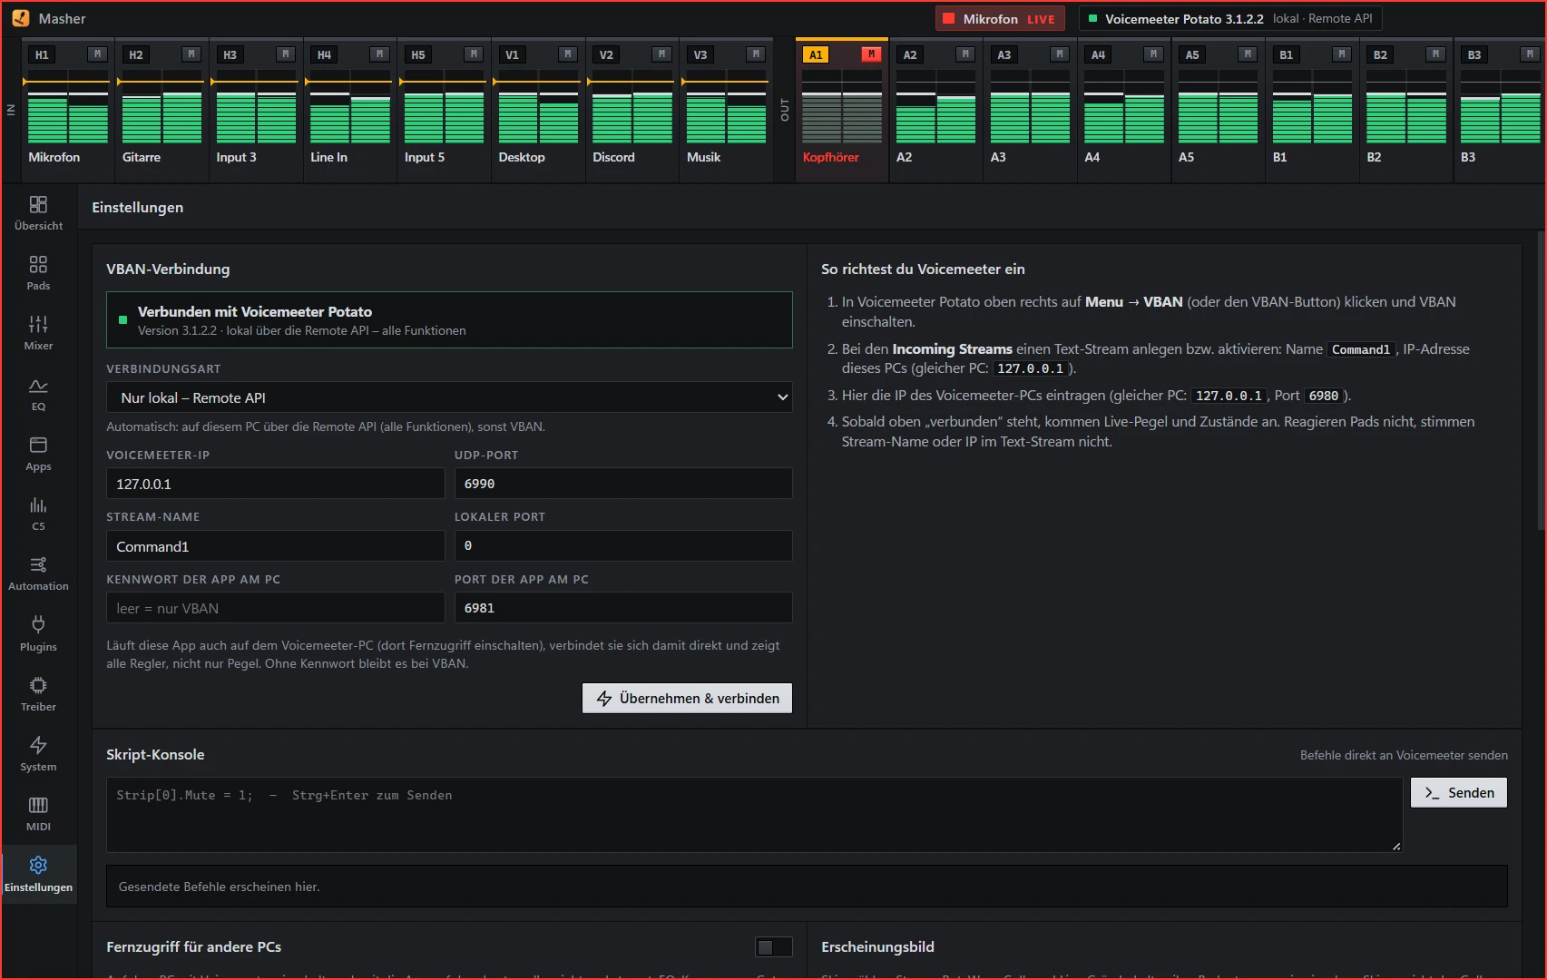Toggle mute M on the V1 Desktop strip
The height and width of the screenshot is (980, 1547).
coord(568,54)
